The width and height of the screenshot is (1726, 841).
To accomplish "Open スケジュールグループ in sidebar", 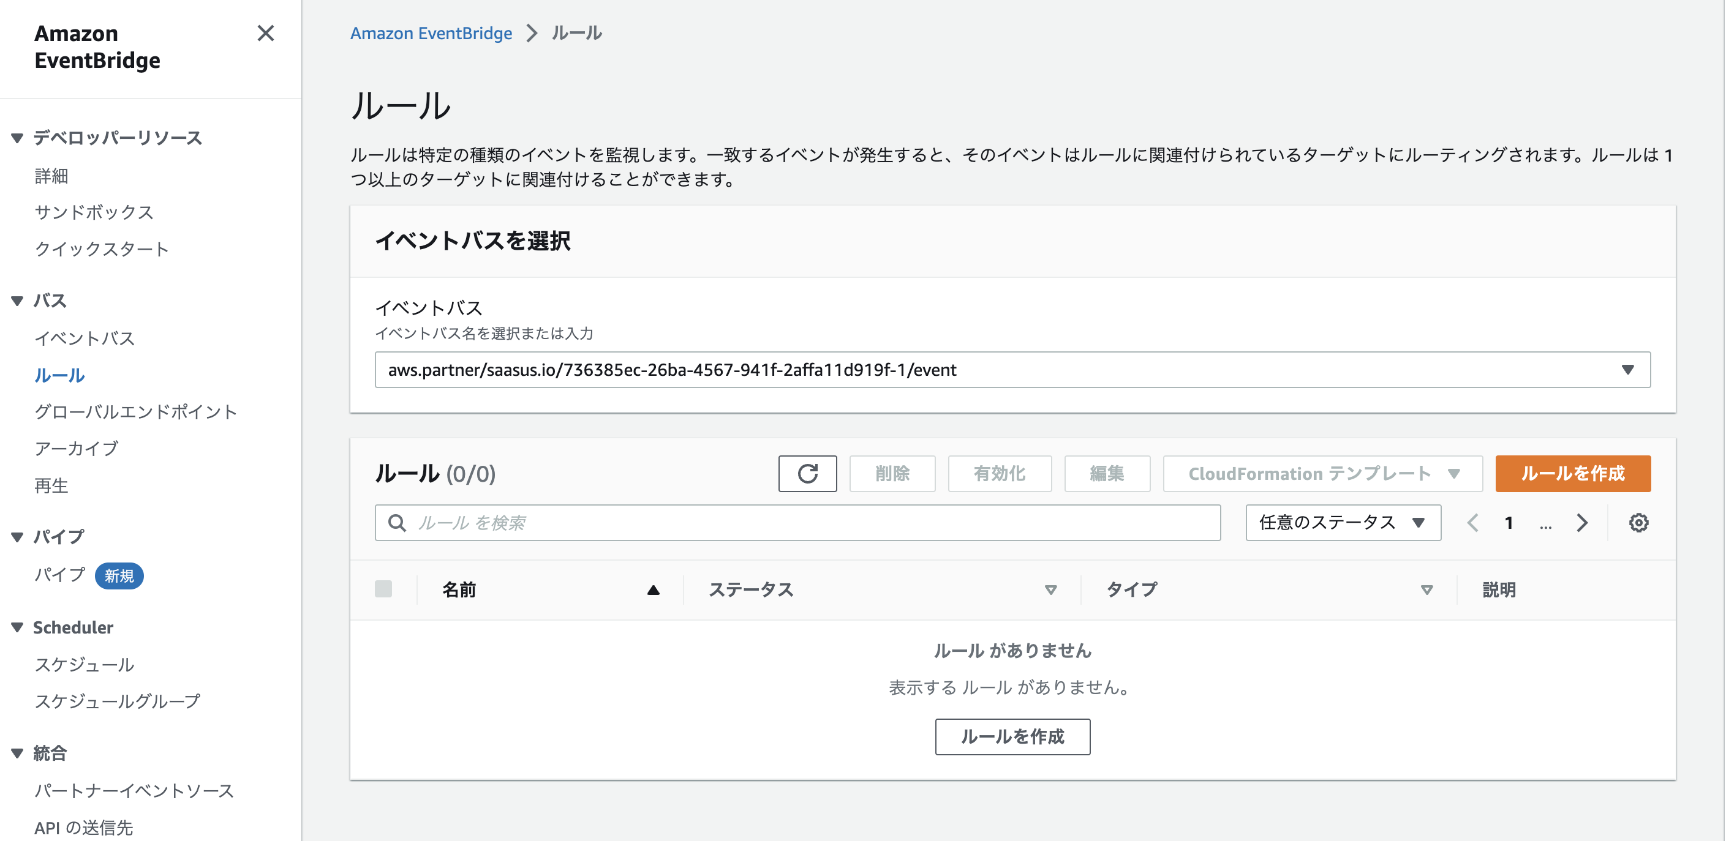I will click(x=117, y=701).
